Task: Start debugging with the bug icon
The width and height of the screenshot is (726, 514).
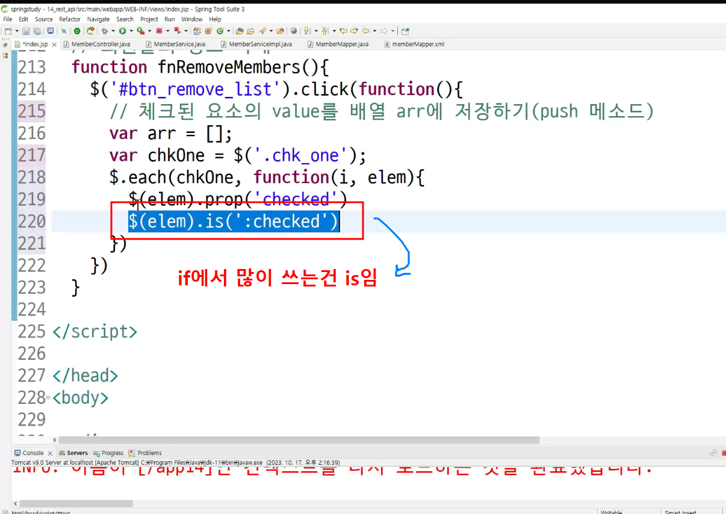Action: pyautogui.click(x=104, y=31)
